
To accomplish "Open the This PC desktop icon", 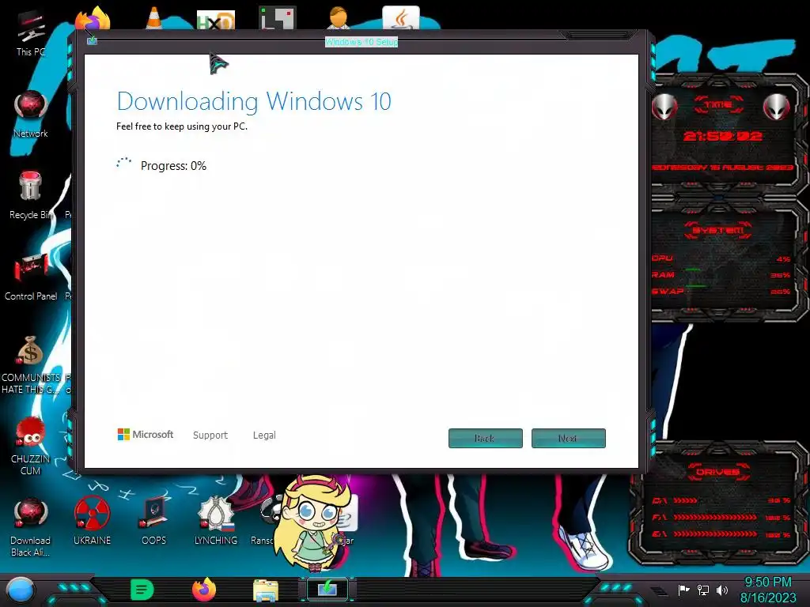I will (x=31, y=33).
